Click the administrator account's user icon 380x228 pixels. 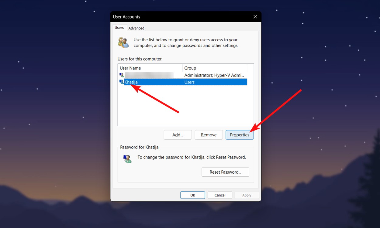pyautogui.click(x=122, y=75)
